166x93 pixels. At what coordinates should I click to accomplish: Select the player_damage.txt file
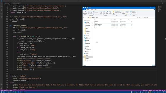pos(98,23)
